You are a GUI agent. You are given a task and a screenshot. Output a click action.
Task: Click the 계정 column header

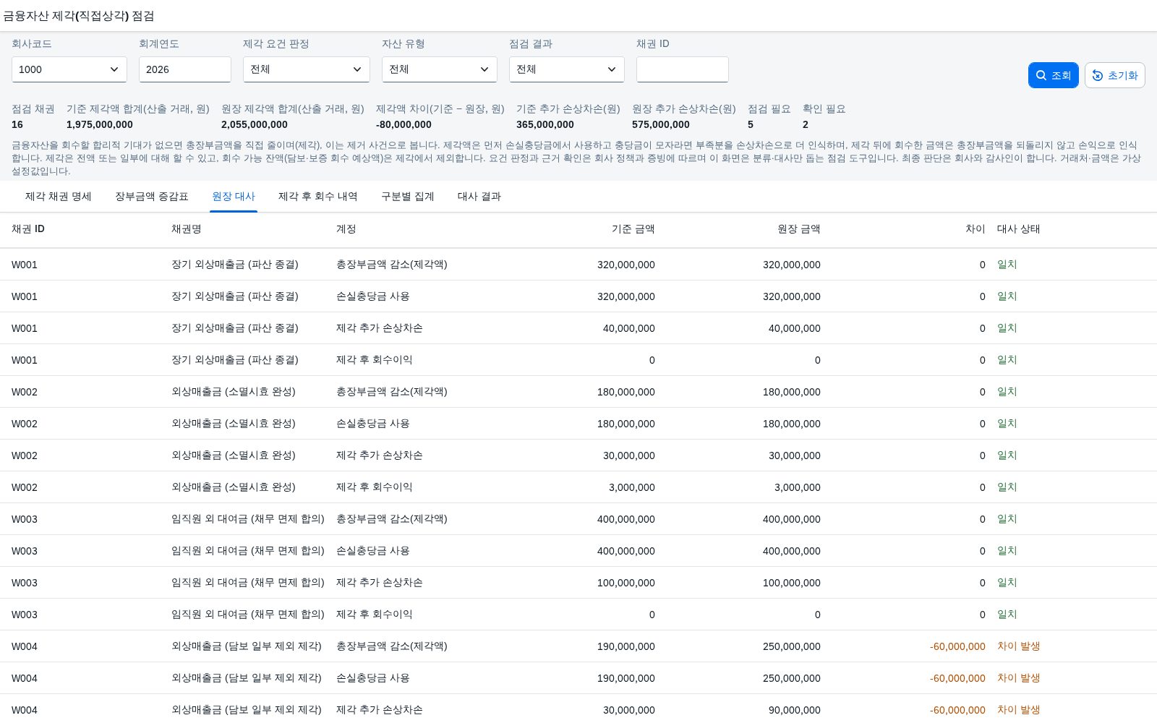[346, 229]
